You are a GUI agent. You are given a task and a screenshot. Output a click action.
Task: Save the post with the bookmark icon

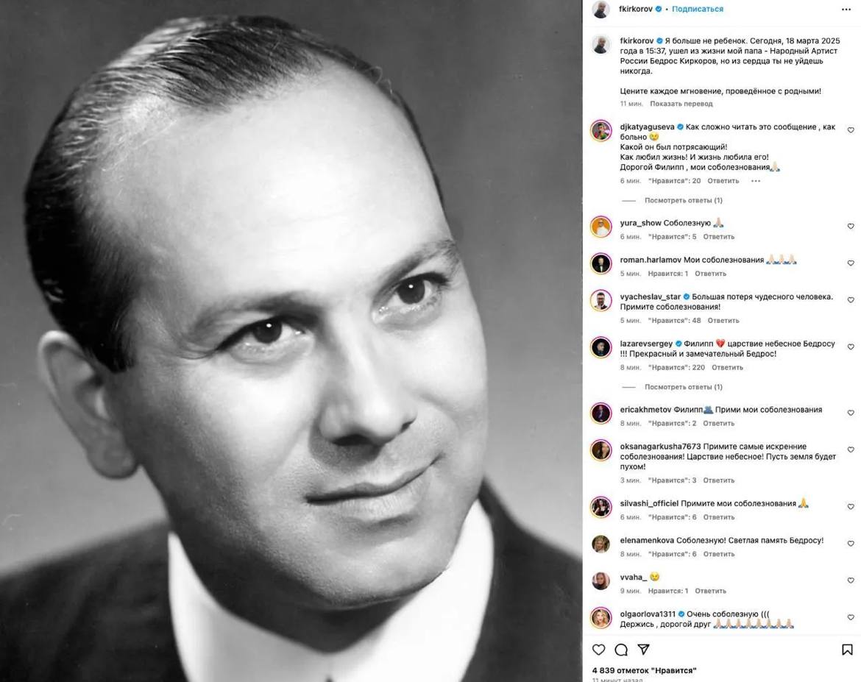coord(847,650)
